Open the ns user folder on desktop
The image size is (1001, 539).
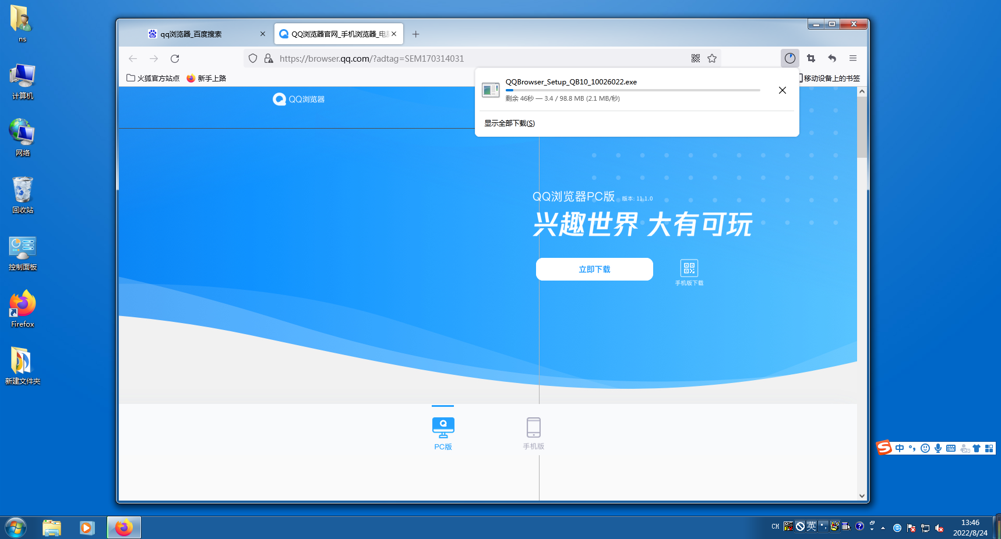(22, 23)
